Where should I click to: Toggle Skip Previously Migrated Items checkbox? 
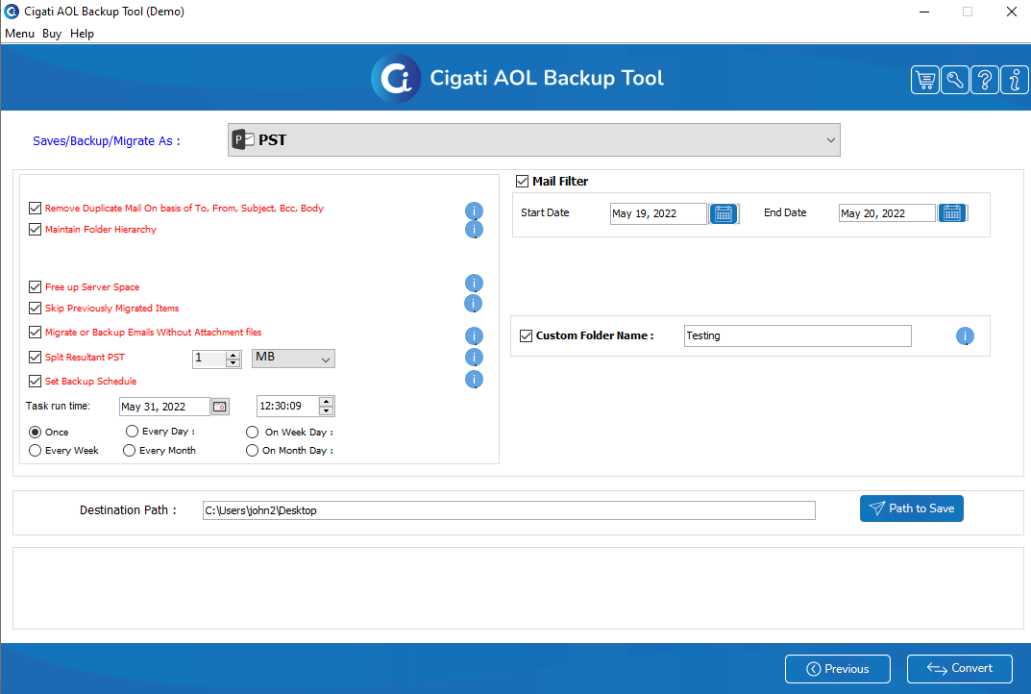[35, 308]
